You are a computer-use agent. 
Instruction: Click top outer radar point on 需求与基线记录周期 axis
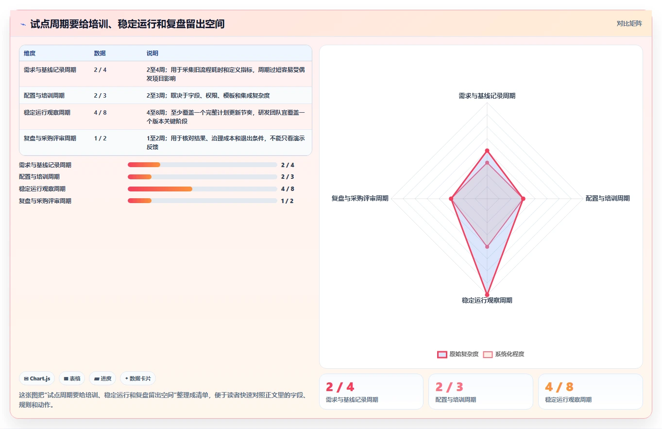point(487,151)
